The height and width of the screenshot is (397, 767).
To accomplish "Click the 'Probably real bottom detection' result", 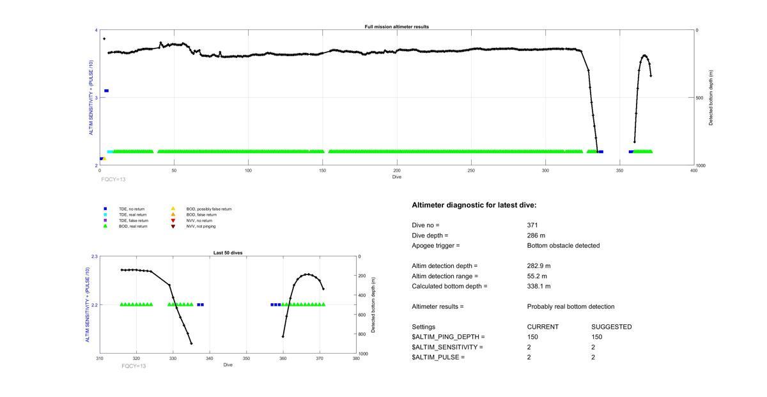I will (x=571, y=307).
